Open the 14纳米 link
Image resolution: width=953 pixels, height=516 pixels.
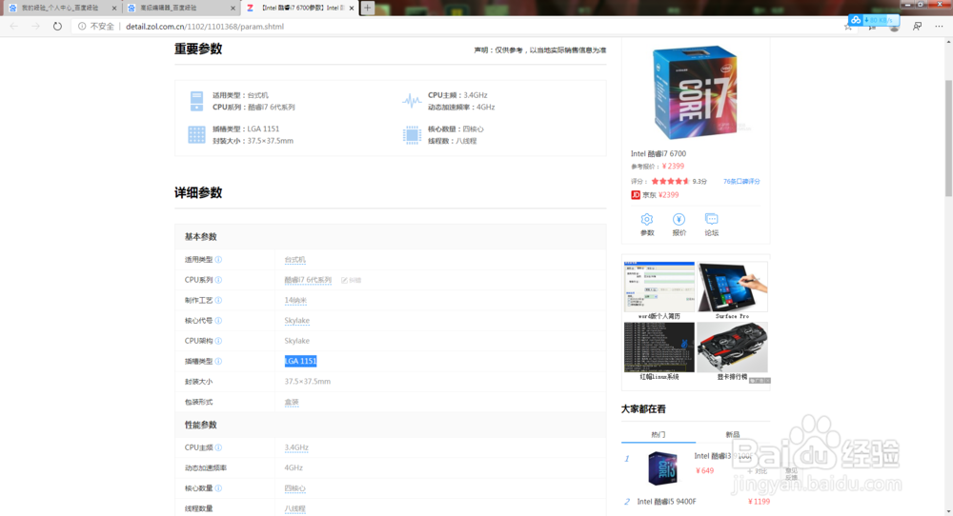coord(295,300)
